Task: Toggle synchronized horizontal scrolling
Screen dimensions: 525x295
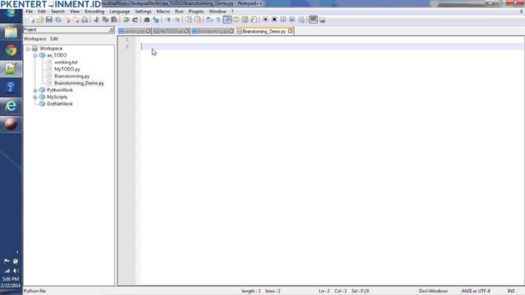Action: (x=198, y=20)
